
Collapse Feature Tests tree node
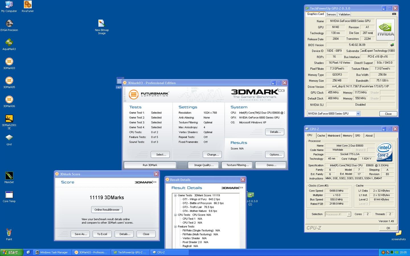click(x=175, y=227)
